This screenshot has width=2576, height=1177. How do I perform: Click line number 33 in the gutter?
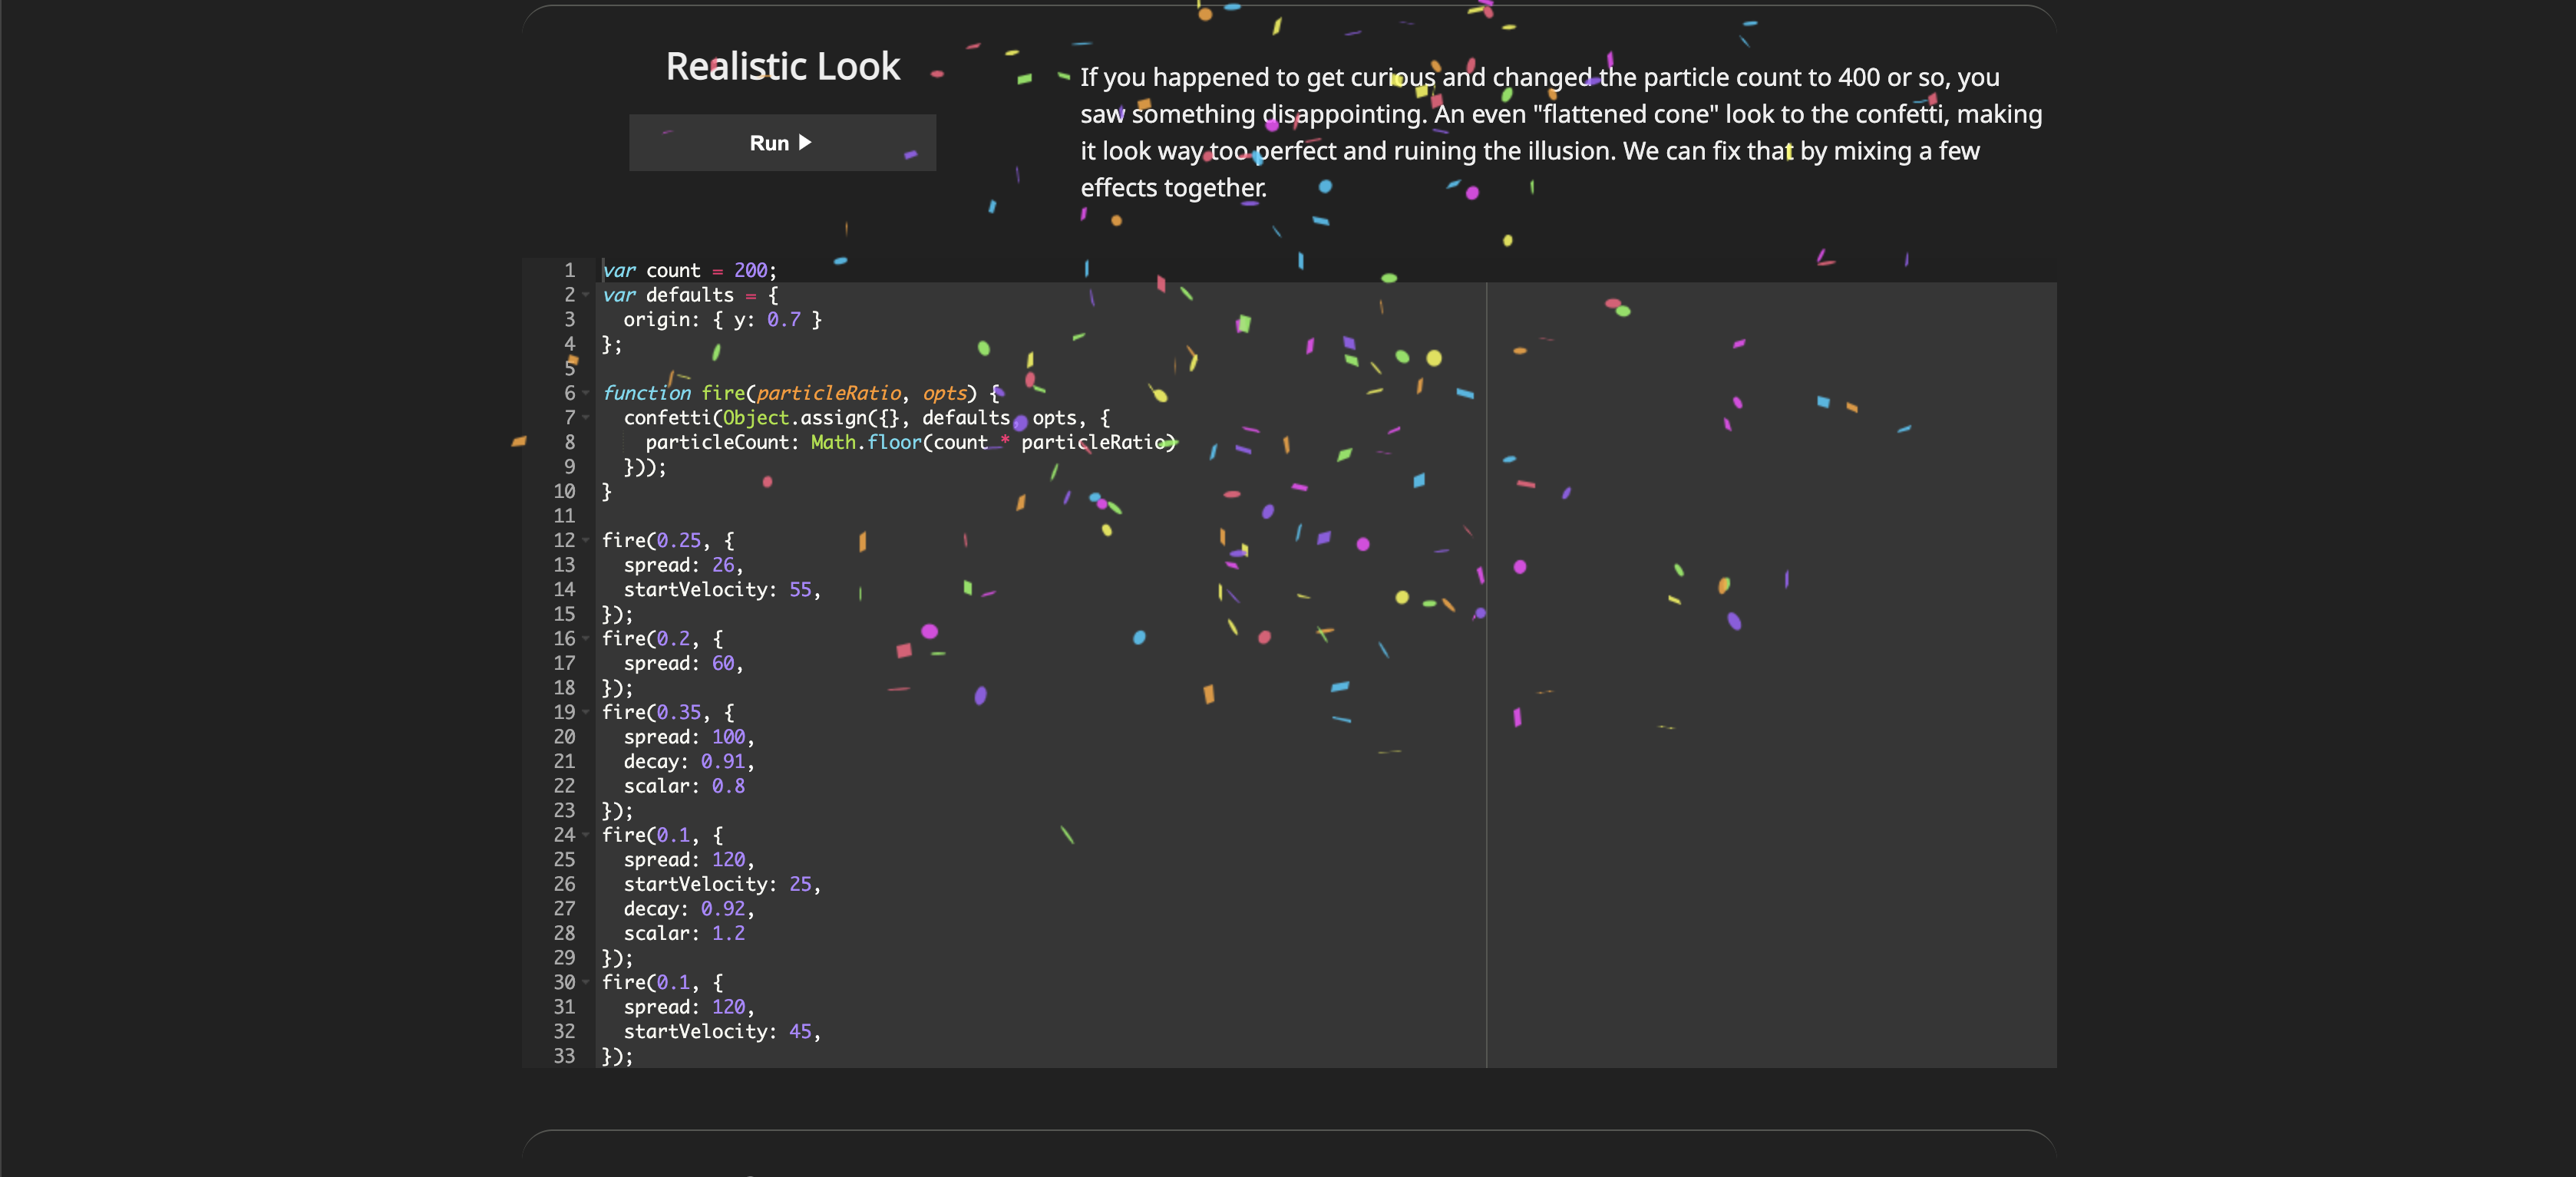(564, 1056)
